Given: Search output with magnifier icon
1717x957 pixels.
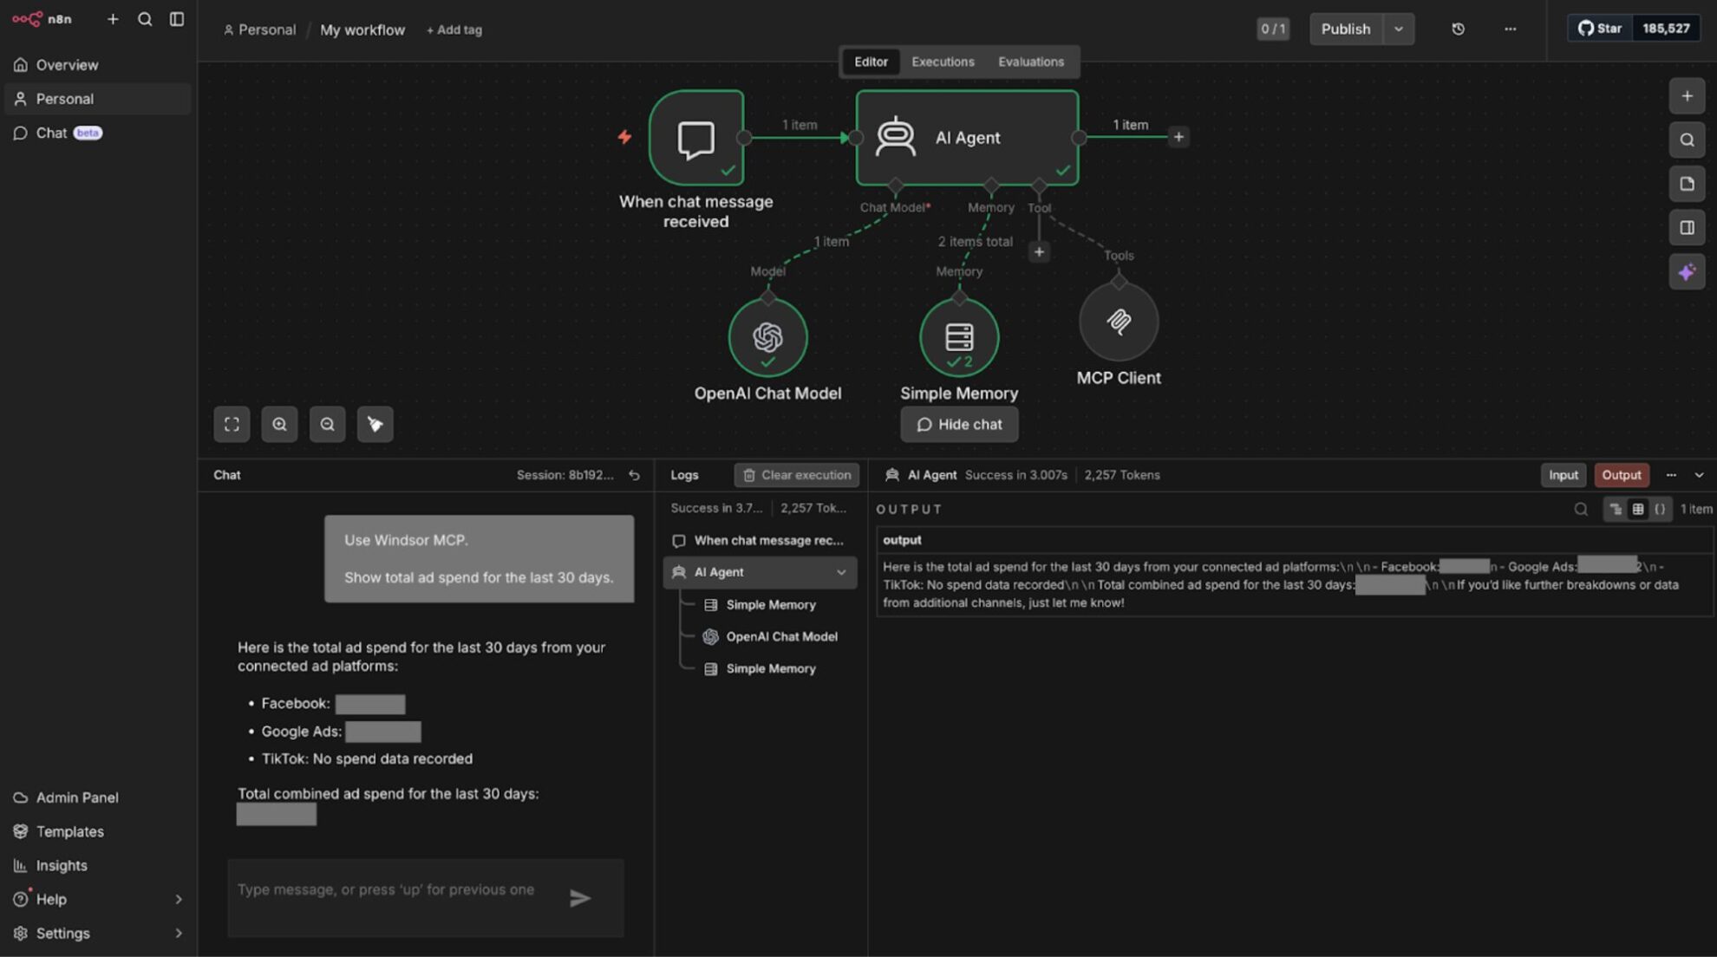Looking at the screenshot, I should (1581, 510).
